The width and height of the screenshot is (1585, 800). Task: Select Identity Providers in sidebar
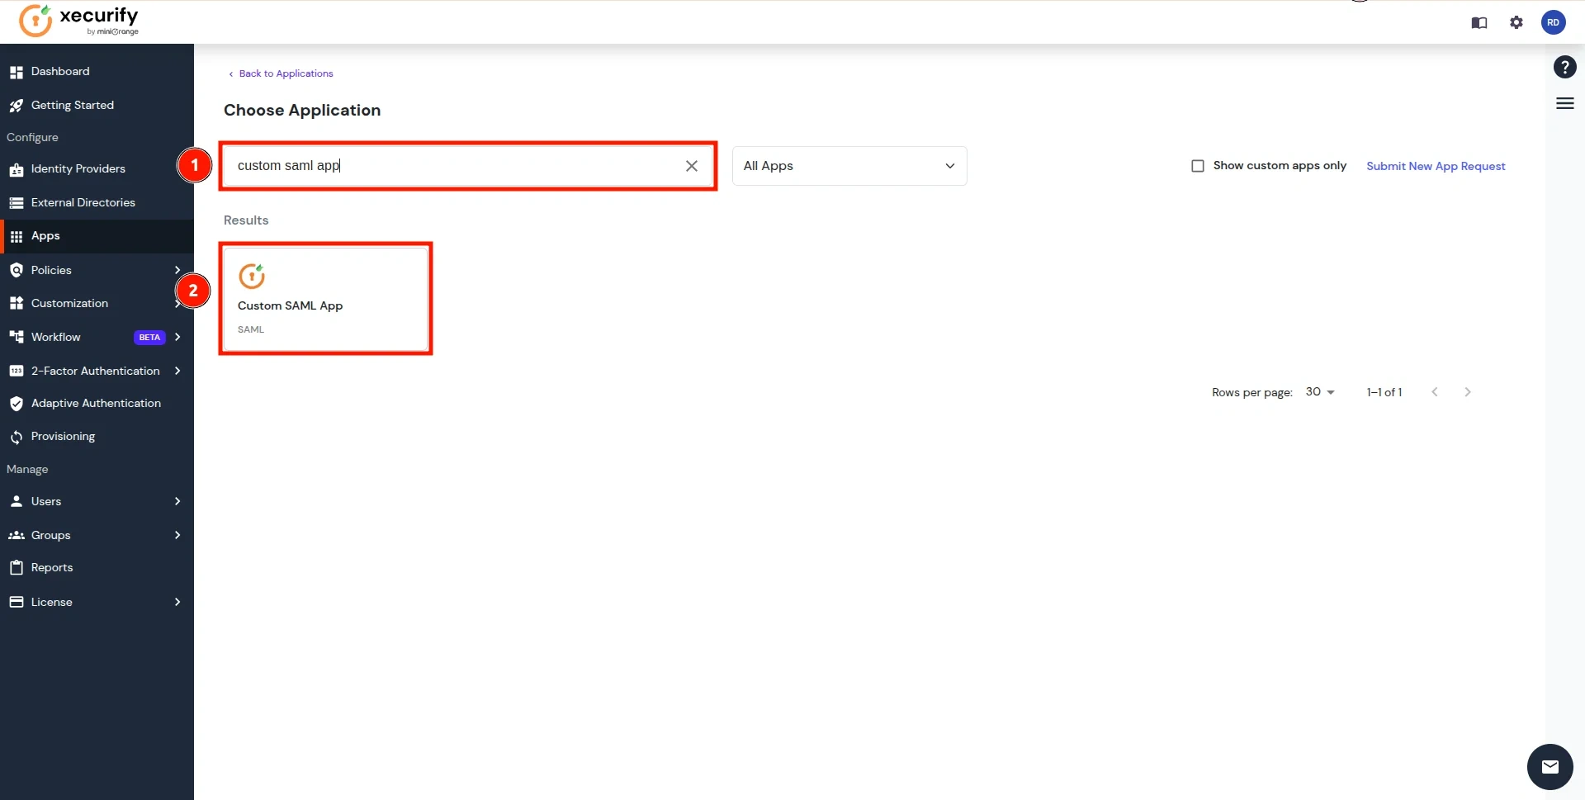click(78, 168)
